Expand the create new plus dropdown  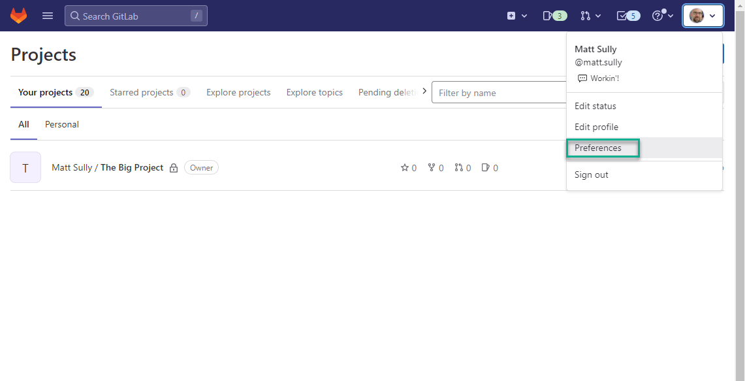(x=516, y=16)
